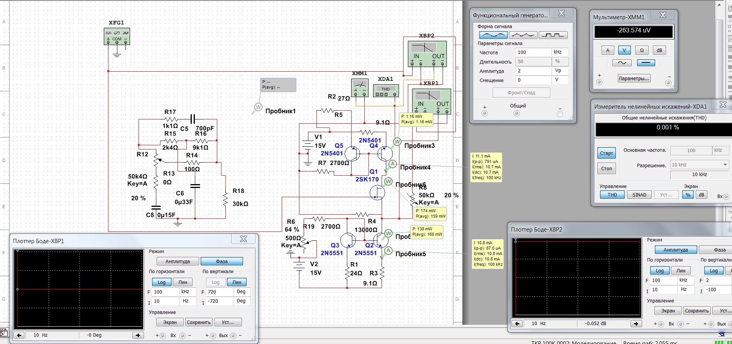Viewport: 732px width, 344px height.
Task: Change F horizontal unit kHz in XBP1
Action: [x=188, y=292]
